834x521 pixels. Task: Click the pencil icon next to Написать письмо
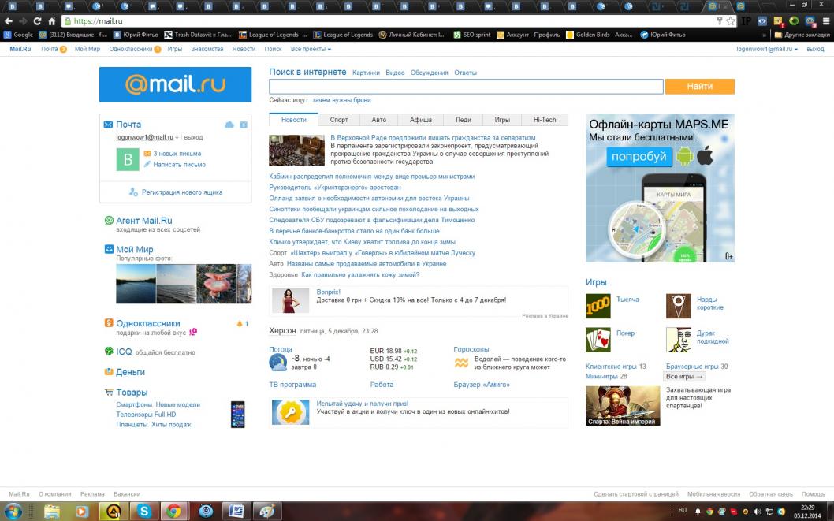[147, 165]
